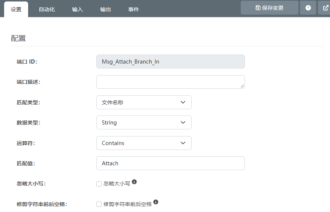Switch to the 输出 tab
The image size is (330, 212).
tap(105, 9)
